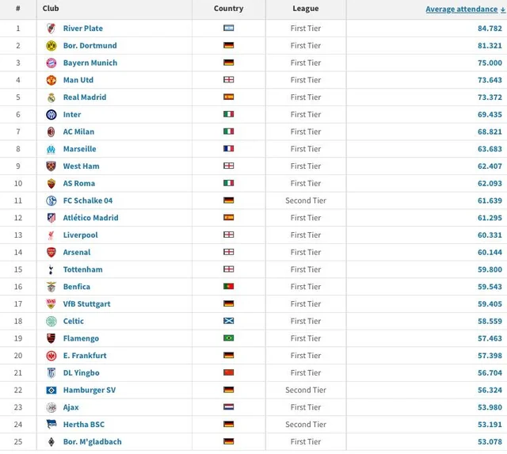Viewport: 507px width, 454px height.
Task: Click the Brazil flag in Flamengo row
Action: (228, 338)
